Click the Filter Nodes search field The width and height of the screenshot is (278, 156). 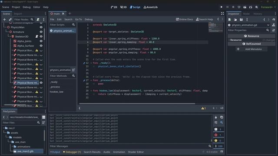coord(23,19)
